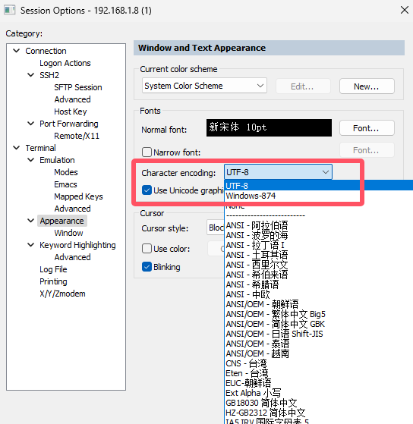The image size is (413, 424).
Task: Select Advanced under SSH2
Action: [72, 99]
